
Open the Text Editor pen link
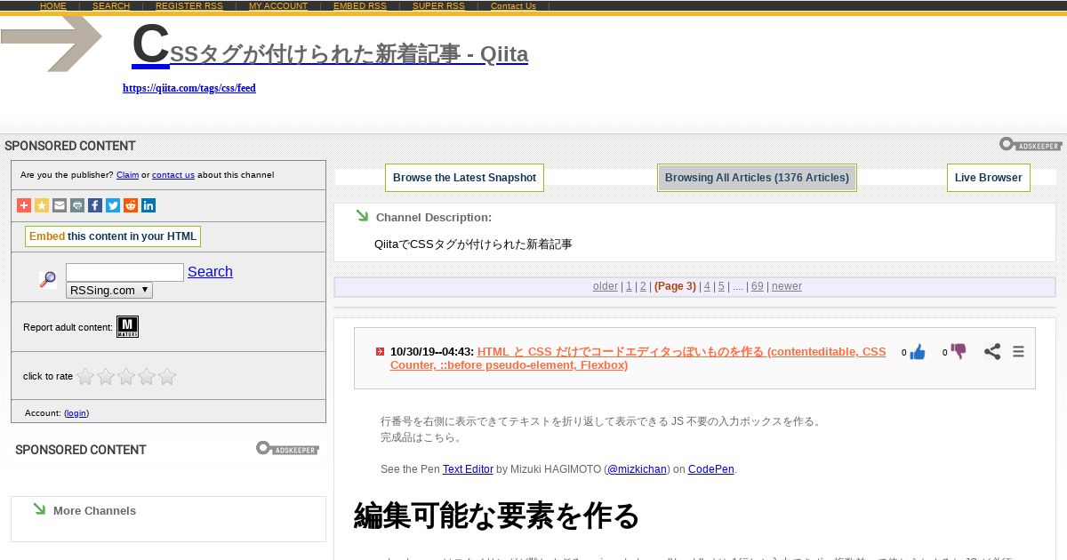[x=468, y=469]
